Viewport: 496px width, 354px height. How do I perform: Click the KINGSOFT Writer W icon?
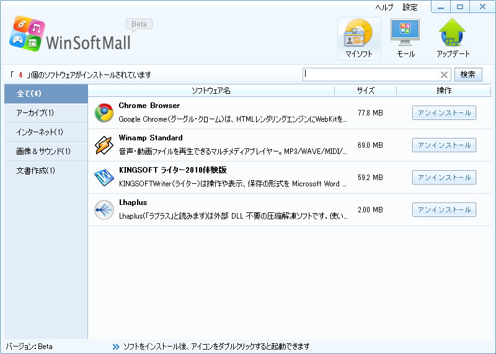[104, 178]
